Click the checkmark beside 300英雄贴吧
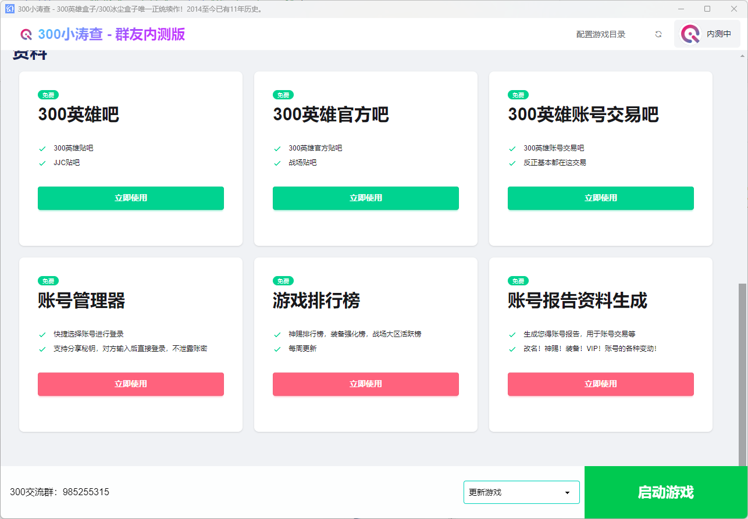 (x=42, y=149)
